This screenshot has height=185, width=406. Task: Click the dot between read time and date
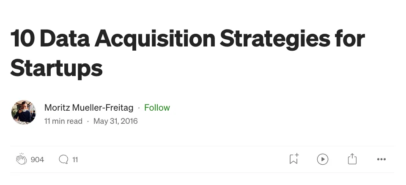click(x=88, y=121)
